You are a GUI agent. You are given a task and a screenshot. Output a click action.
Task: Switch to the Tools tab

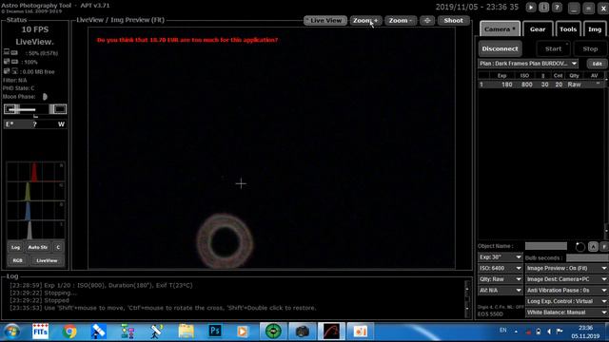click(568, 29)
